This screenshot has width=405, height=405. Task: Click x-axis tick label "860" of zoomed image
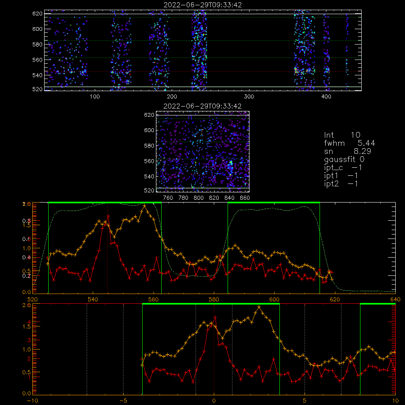point(245,198)
